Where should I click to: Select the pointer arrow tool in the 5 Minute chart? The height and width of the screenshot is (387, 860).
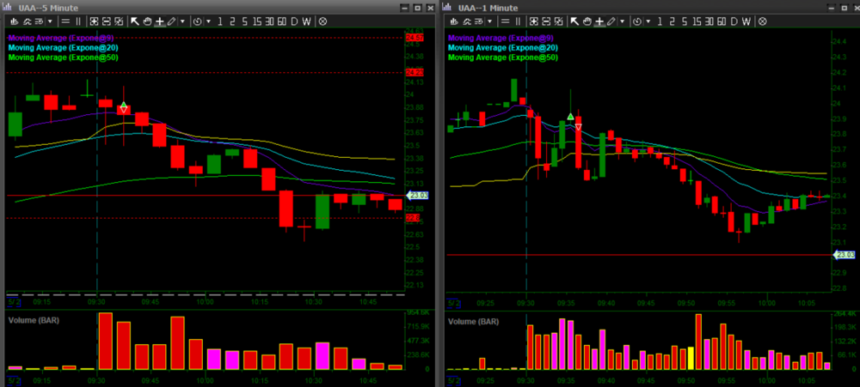[x=134, y=21]
